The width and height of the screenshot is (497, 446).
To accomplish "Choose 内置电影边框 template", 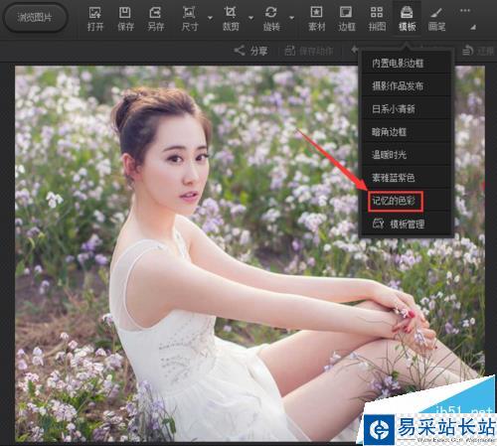I will coord(406,63).
